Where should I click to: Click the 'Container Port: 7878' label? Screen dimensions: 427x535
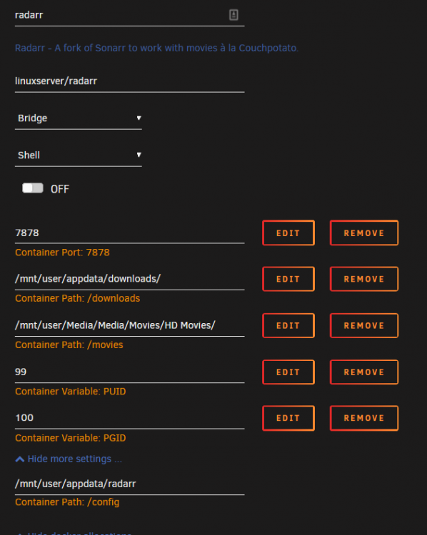(62, 253)
